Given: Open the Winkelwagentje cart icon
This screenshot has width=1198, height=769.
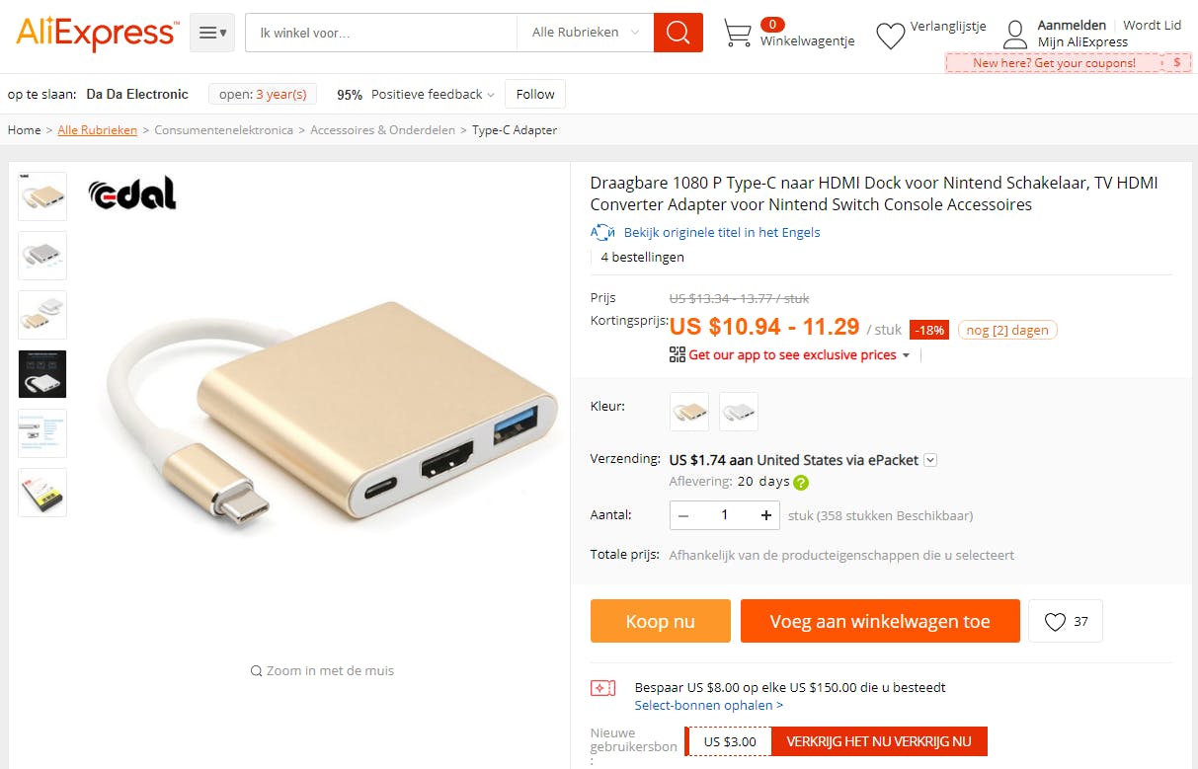Looking at the screenshot, I should click(737, 32).
